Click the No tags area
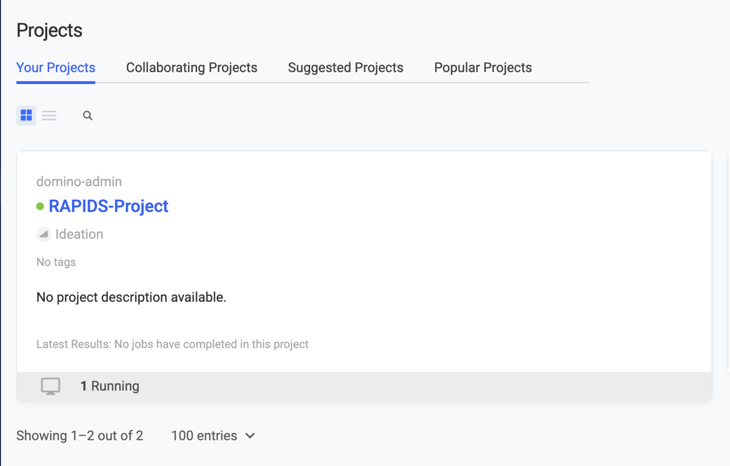 point(56,262)
